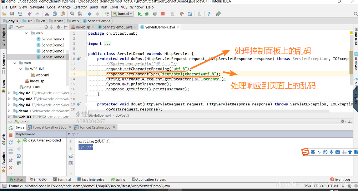Click the Replace toolbar icon
This screenshot has height=191, width=358.
pos(80,14)
